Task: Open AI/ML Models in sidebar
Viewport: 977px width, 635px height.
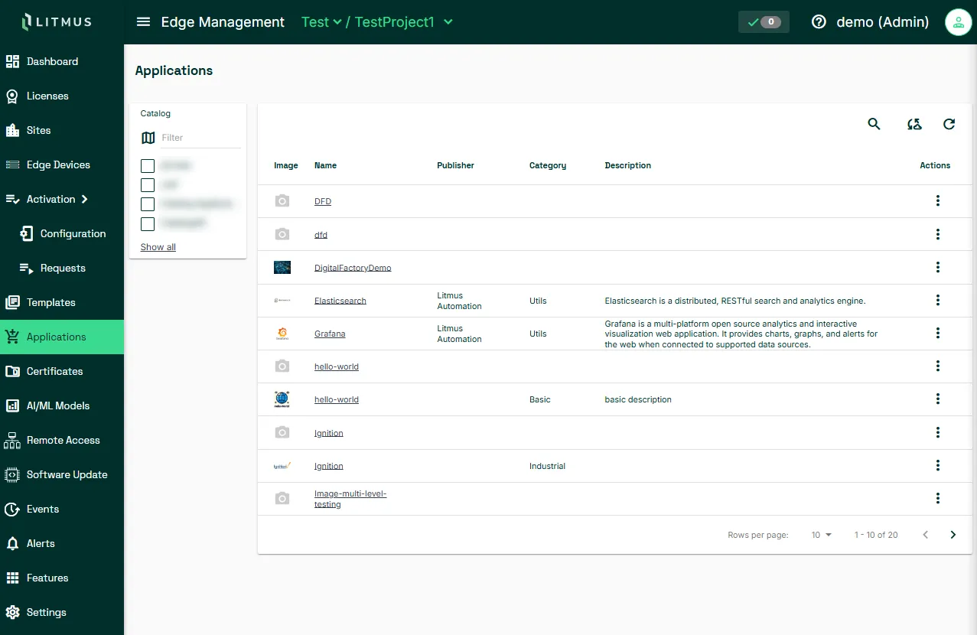Action: click(62, 405)
